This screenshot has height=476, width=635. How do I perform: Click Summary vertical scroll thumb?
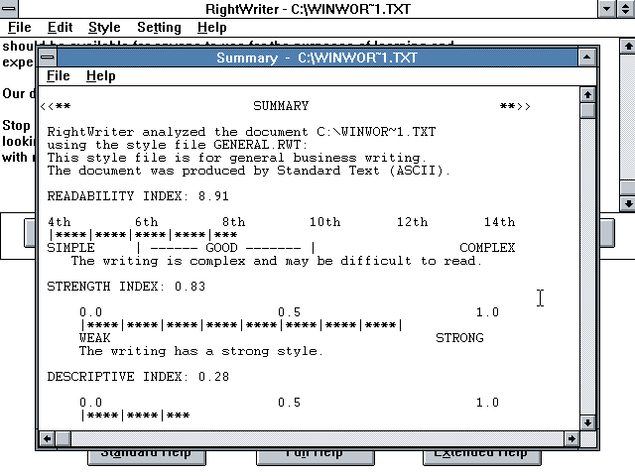(x=587, y=110)
